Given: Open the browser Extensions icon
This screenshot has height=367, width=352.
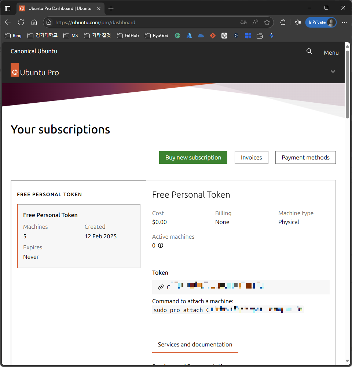Looking at the screenshot, I should (x=283, y=22).
